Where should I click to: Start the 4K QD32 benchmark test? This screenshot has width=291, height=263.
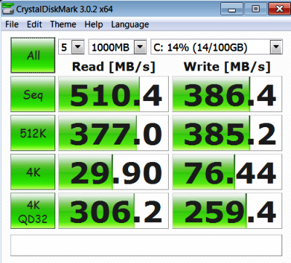(33, 211)
